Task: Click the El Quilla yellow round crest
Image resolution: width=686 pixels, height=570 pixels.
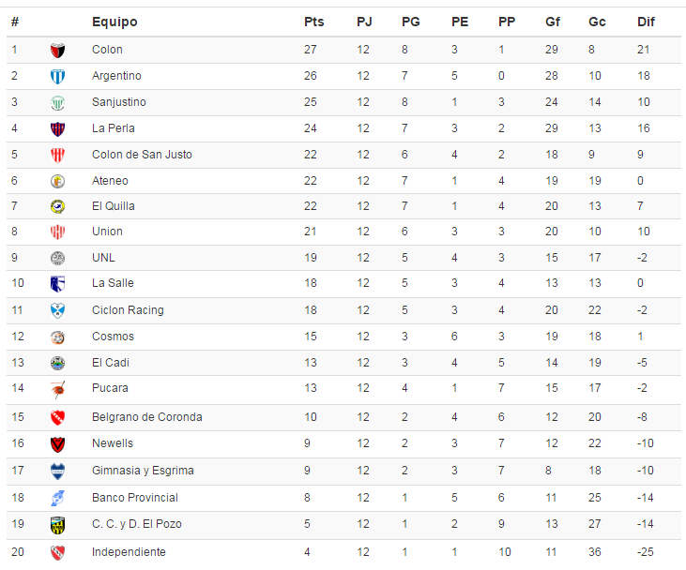Action: [57, 206]
